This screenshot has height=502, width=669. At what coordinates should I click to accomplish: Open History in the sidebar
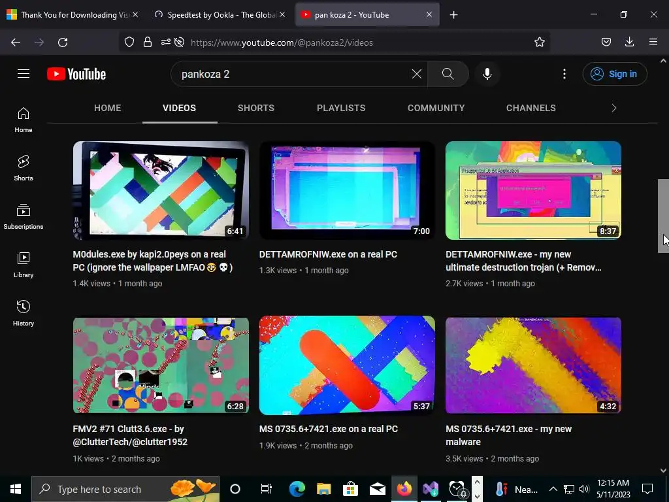coord(24,313)
